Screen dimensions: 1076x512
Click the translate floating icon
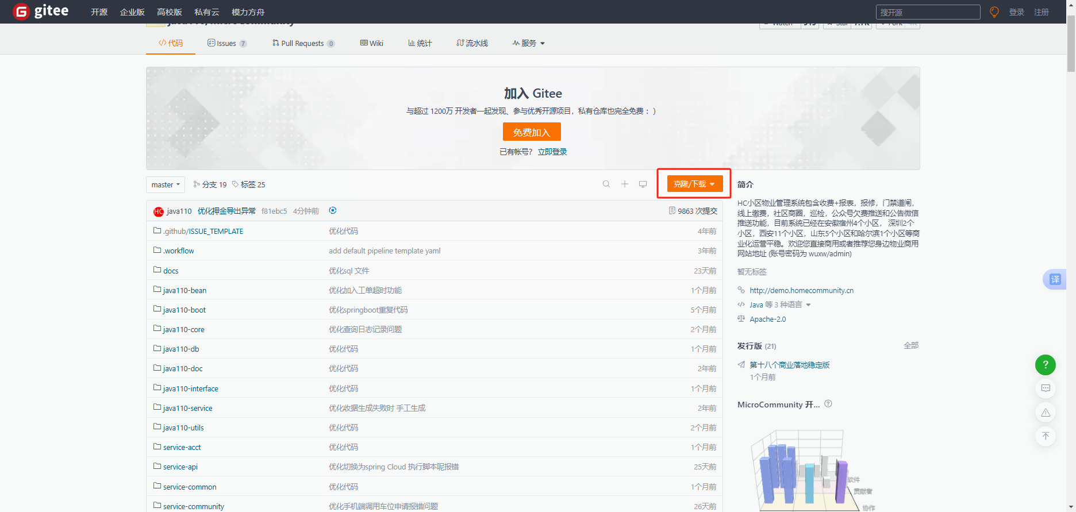point(1055,279)
